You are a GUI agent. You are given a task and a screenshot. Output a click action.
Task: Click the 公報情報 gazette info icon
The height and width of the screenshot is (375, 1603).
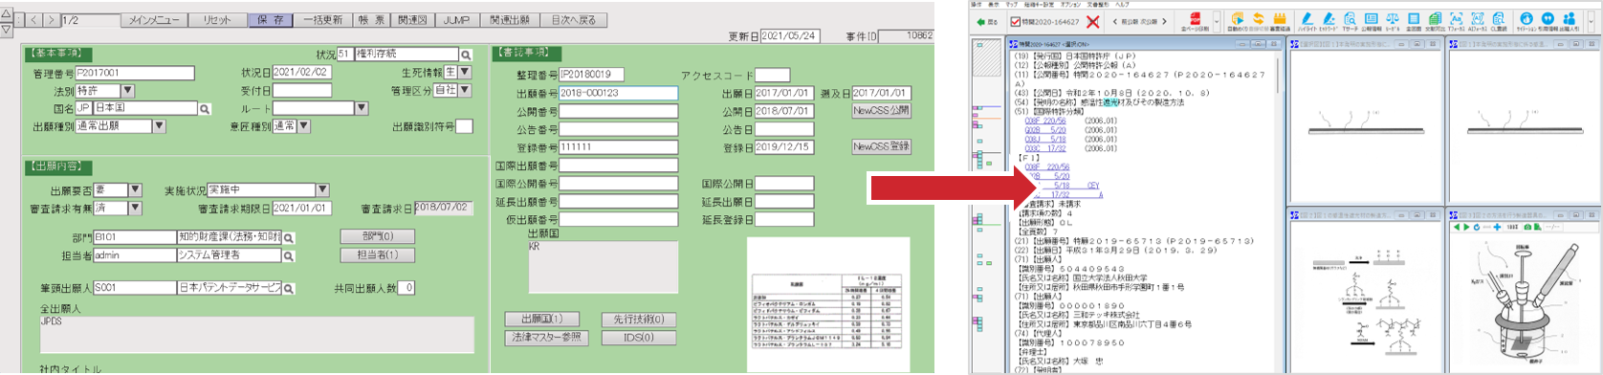pyautogui.click(x=1371, y=21)
